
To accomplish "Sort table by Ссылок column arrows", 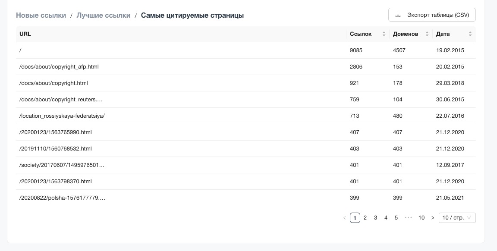I will click(384, 34).
